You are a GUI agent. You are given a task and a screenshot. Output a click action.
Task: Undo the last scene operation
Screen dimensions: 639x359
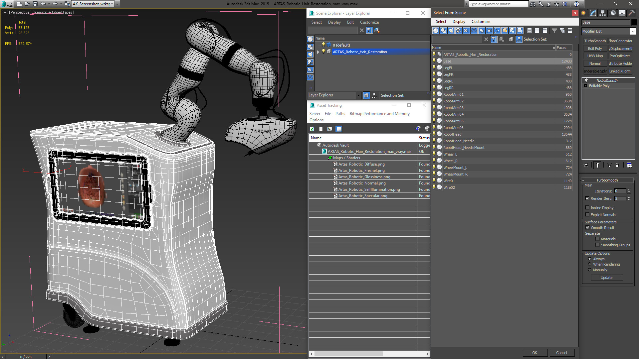pyautogui.click(x=43, y=4)
